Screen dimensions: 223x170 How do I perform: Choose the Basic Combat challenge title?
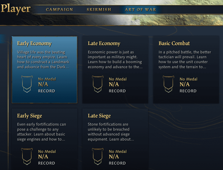pyautogui.click(x=174, y=43)
